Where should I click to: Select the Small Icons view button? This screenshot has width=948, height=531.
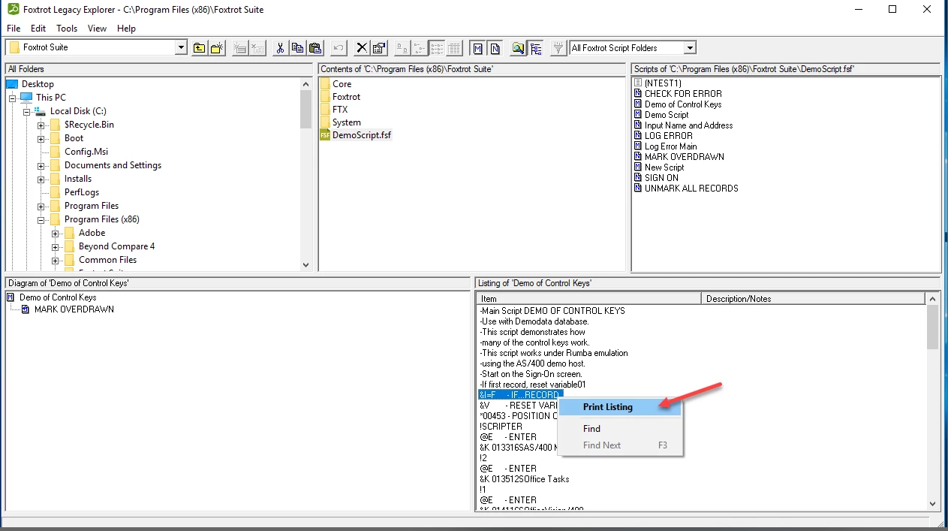pos(419,48)
